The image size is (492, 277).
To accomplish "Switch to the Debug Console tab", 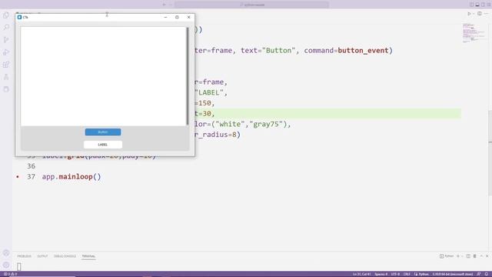I will pos(65,256).
